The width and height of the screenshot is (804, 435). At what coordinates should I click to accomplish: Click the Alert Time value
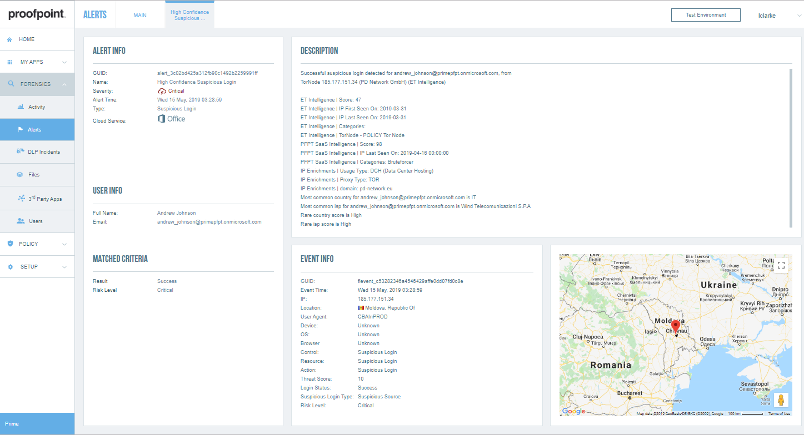pyautogui.click(x=189, y=100)
